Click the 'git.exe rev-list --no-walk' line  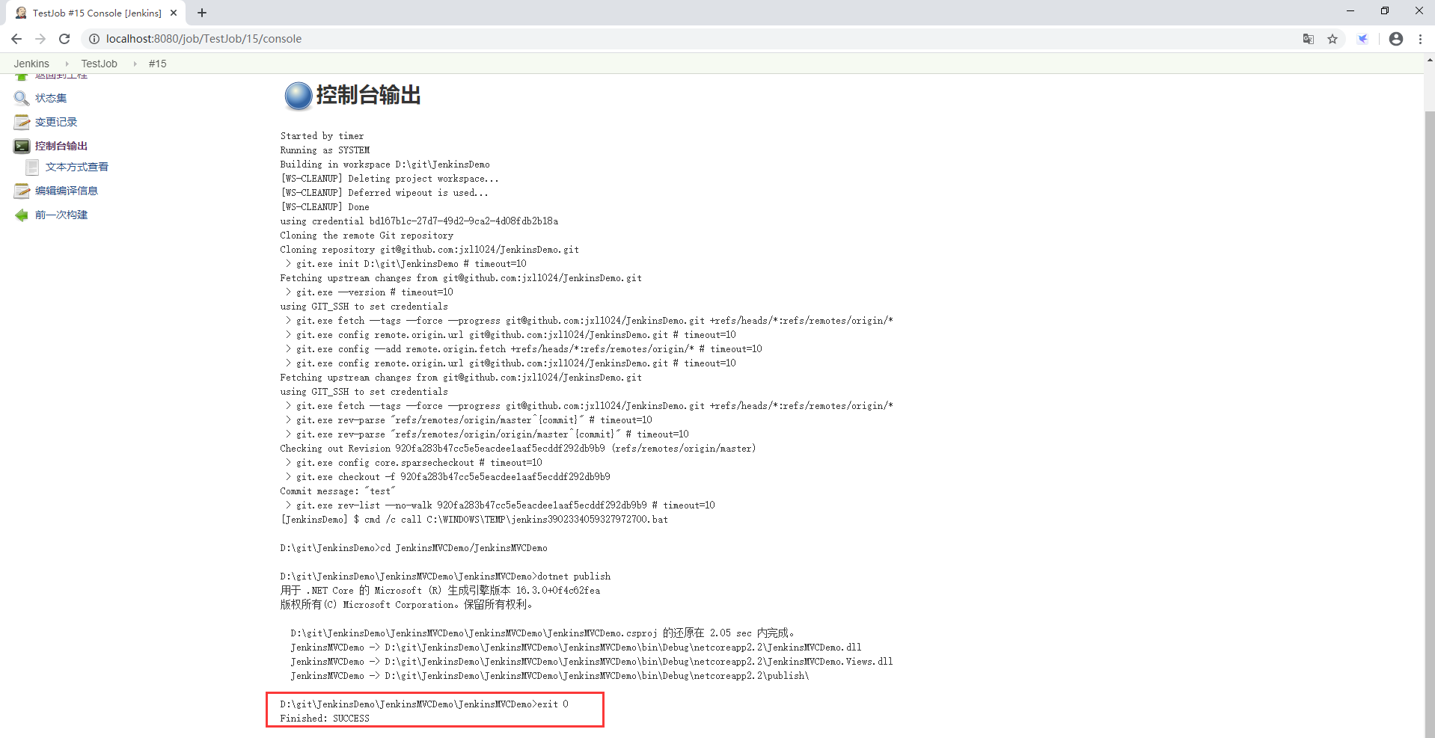click(x=500, y=505)
